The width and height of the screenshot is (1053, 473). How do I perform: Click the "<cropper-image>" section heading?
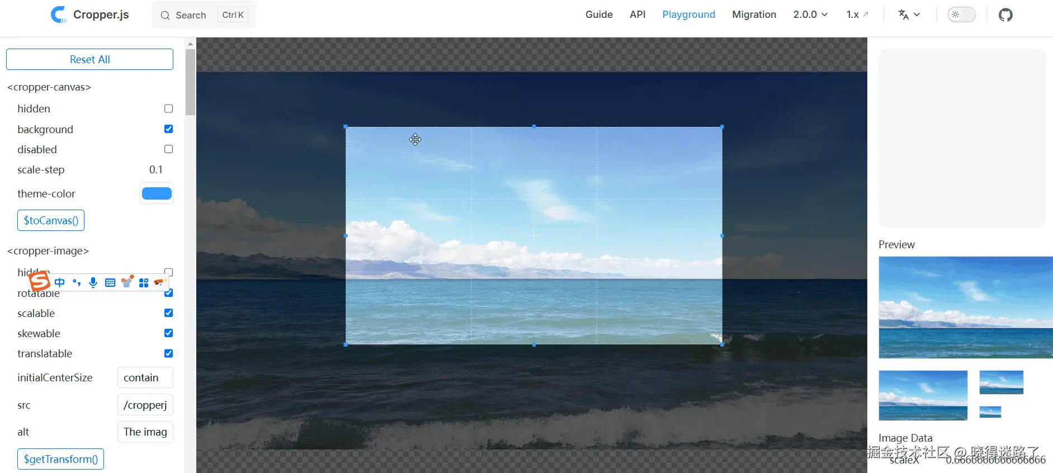pyautogui.click(x=48, y=251)
